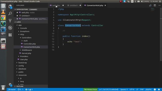This screenshot has width=162, height=91.
Task: Open the editor More Actions ellipsis
Action: pyautogui.click(x=159, y=5)
